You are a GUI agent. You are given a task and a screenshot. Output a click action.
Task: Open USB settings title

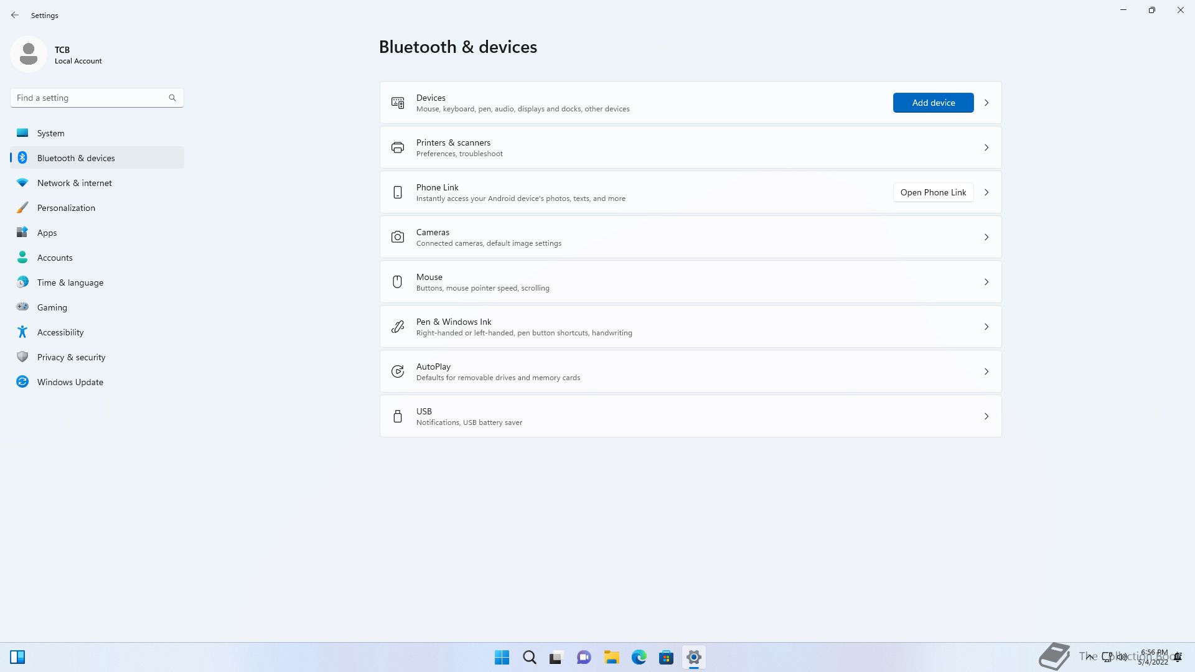pos(424,411)
